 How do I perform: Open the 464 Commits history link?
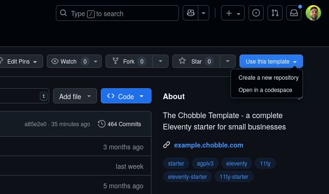coord(119,124)
